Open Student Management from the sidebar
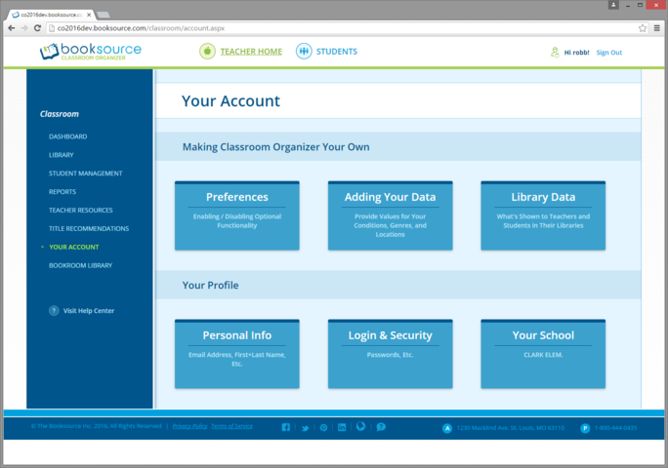The image size is (668, 468). (x=85, y=174)
